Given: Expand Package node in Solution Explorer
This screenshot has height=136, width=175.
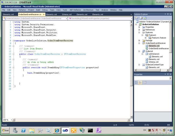Looking at the screenshot, I should (139, 41).
